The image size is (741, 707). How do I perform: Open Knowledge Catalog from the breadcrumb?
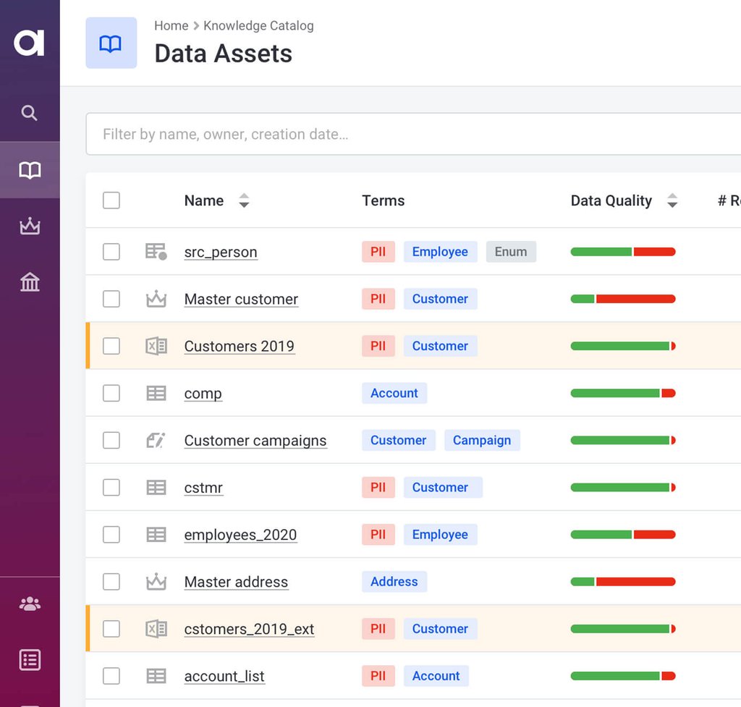[258, 25]
